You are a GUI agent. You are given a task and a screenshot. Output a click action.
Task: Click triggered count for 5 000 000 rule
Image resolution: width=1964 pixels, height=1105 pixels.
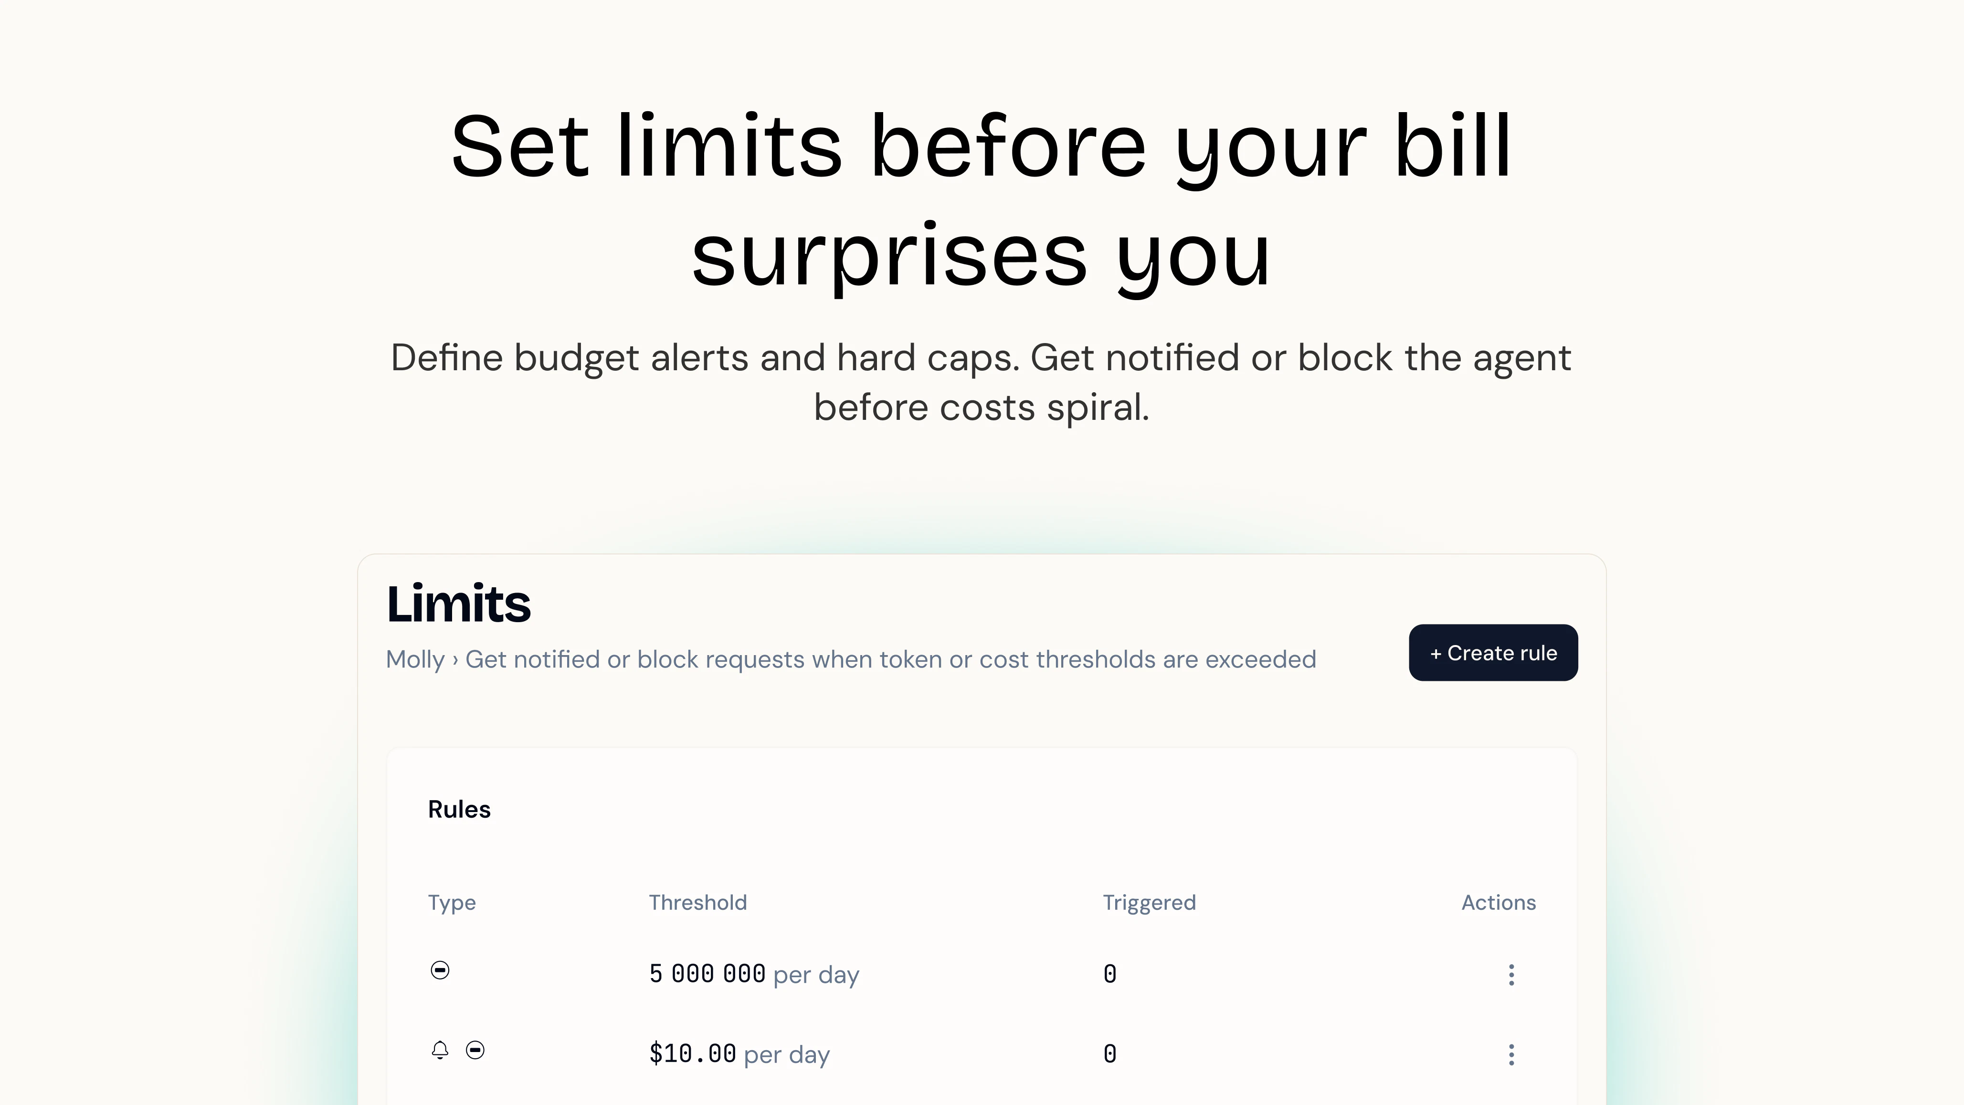pos(1109,975)
